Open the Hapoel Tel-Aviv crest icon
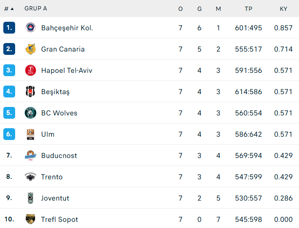This screenshot has width=299, height=228. click(x=30, y=70)
